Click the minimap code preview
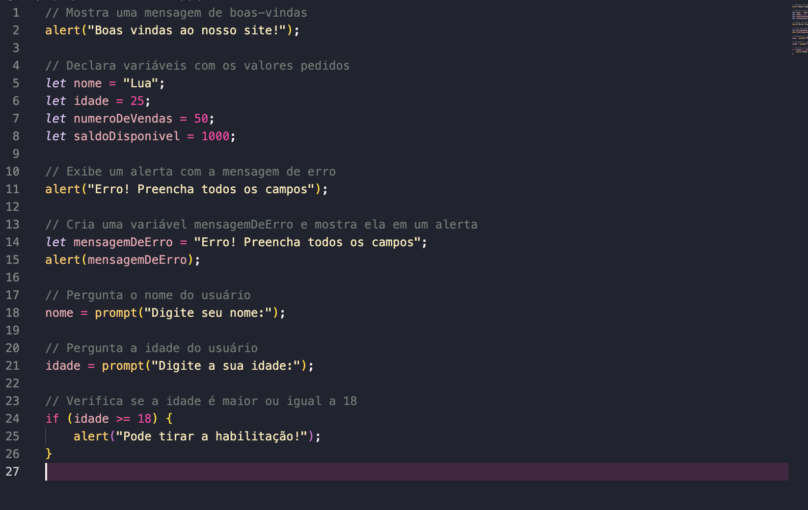Image resolution: width=808 pixels, height=510 pixels. (x=799, y=29)
